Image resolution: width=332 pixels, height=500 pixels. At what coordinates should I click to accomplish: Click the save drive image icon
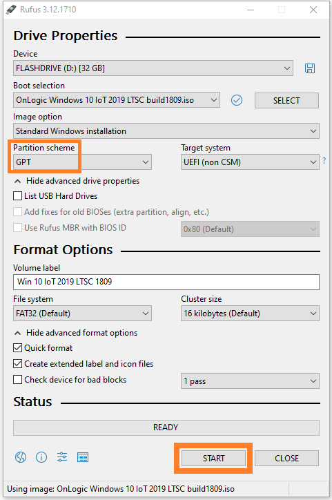pos(310,68)
